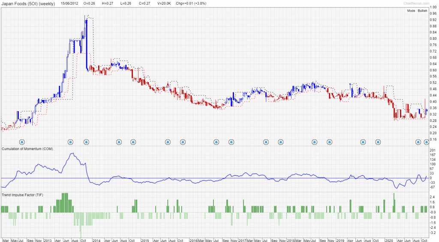439x242 pixels.
Task: Select the July 2018 bell marker
Action: coord(314,142)
